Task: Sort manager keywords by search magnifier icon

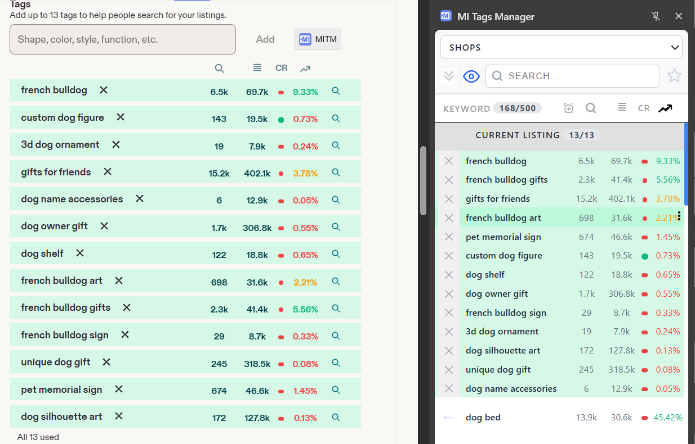Action: click(591, 108)
